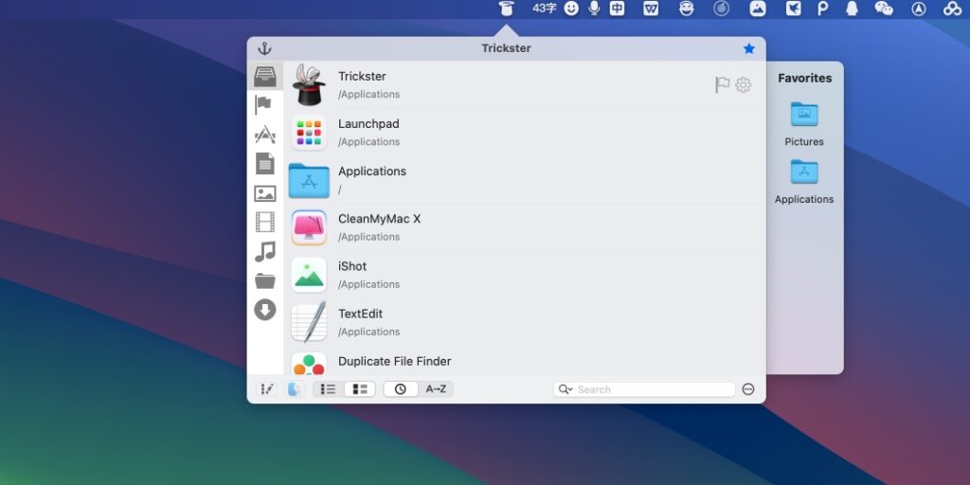Select the Images filter in sidebar
Viewport: 970px width, 485px height.
click(265, 193)
